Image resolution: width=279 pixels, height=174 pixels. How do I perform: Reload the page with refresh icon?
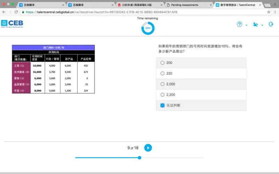coord(16,12)
